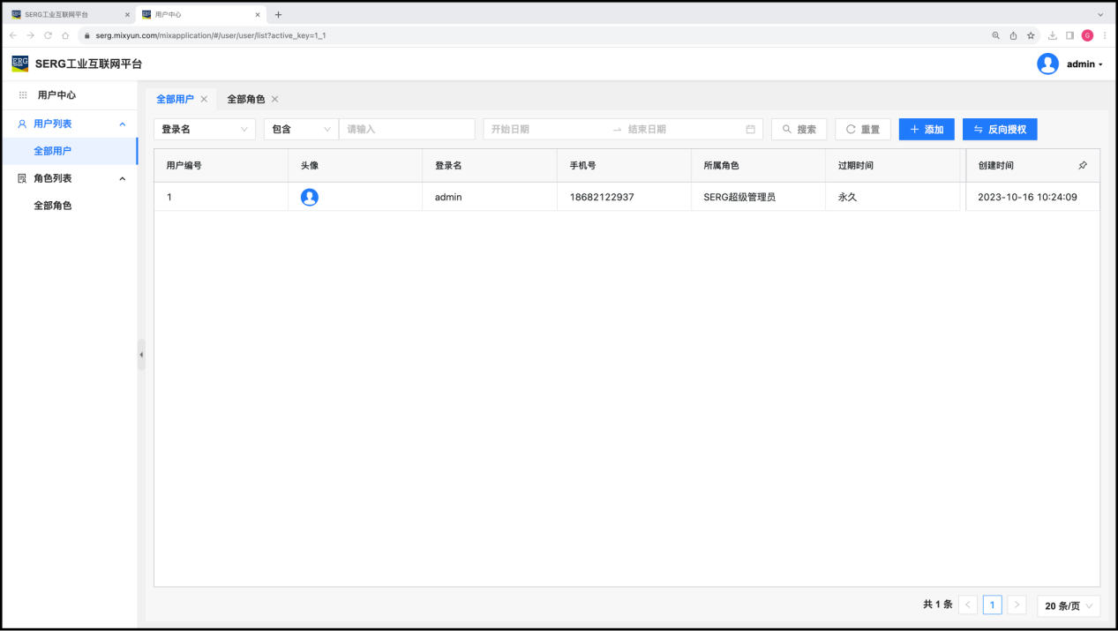Open the browser downloads icon

(x=1052, y=35)
